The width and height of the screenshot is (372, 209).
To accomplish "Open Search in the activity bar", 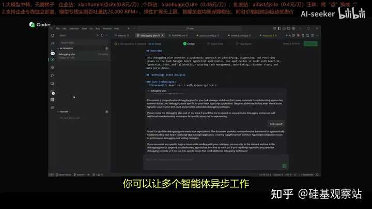I will 52,43.
